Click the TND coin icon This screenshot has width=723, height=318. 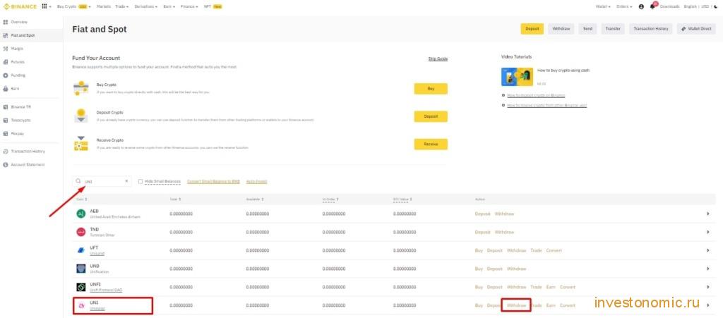80,232
